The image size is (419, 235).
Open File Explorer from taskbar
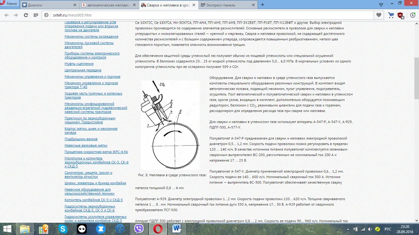tap(25, 229)
